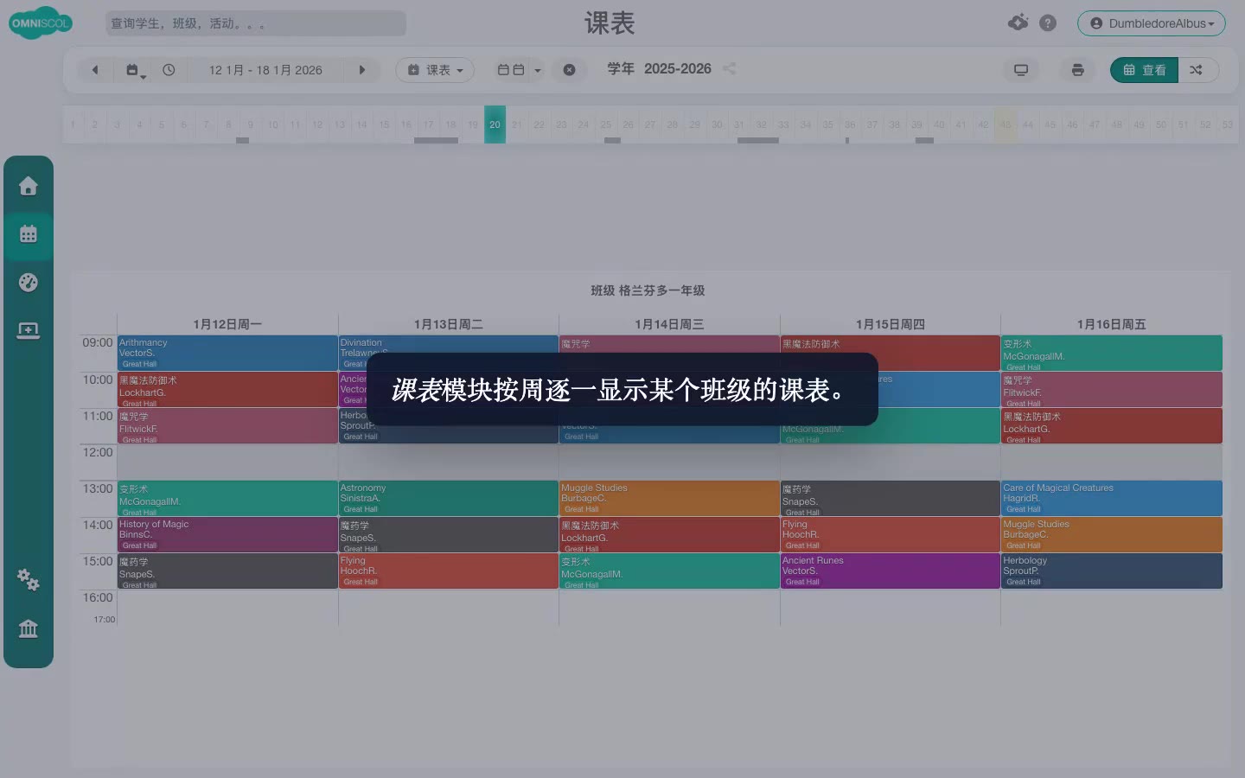This screenshot has width=1245, height=778.
Task: Open Wednesday's 15:00 变形术 lesson
Action: click(x=669, y=571)
